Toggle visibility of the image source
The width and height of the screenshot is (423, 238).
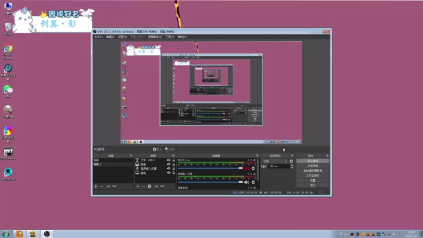[x=169, y=165]
